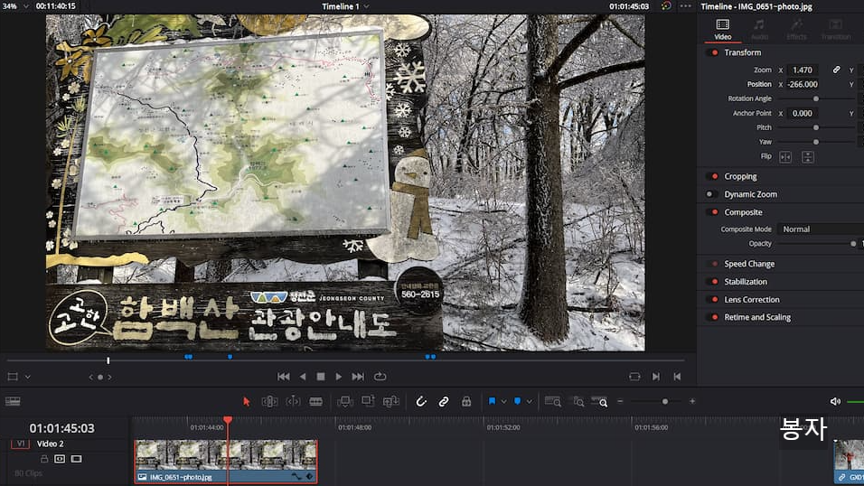864x486 pixels.
Task: Select the arrow Selection Mode tool
Action: (247, 402)
